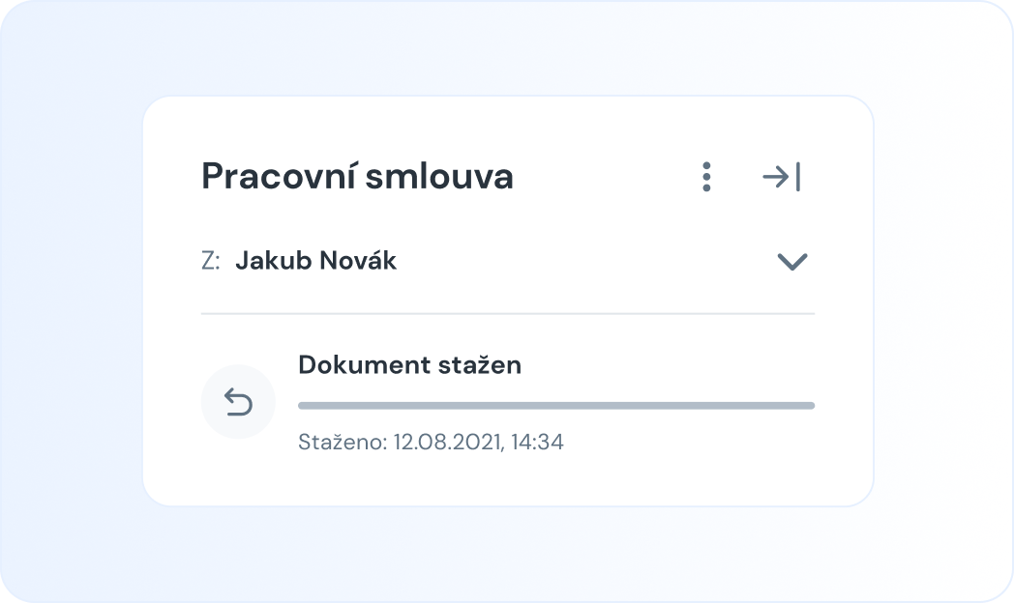Open the three-dot more options menu
The height and width of the screenshot is (603, 1014).
[706, 177]
